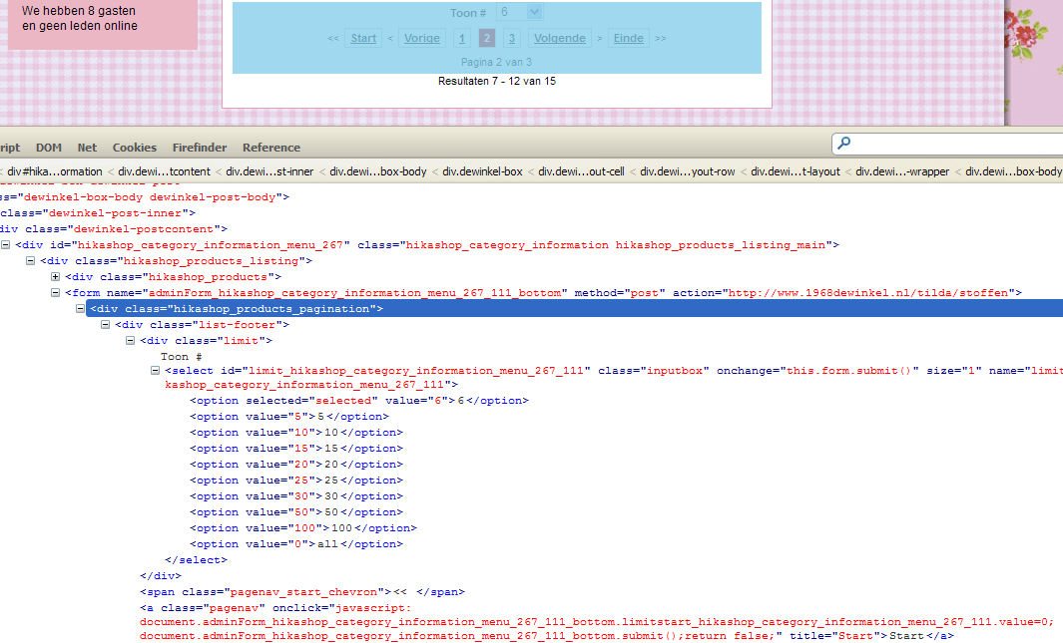The image size is (1063, 643).
Task: Select the dewinkel-postcontent div line
Action: (114, 228)
